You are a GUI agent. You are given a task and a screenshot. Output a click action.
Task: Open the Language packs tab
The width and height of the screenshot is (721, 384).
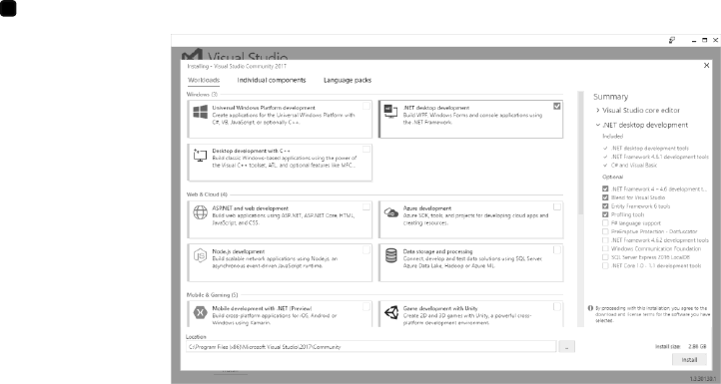point(348,80)
